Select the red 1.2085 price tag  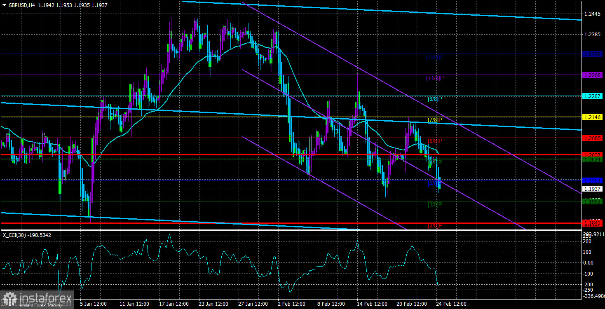pyautogui.click(x=593, y=138)
